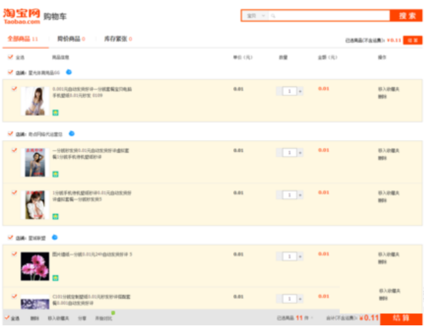424x326 pixels.
Task: Delete the flower 图片壁纸 item
Action: point(382,262)
